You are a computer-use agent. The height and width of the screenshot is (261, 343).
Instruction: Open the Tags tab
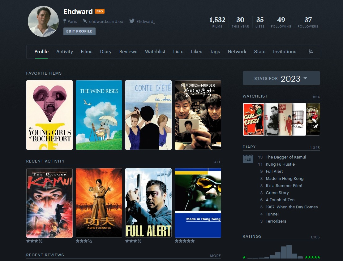pos(215,52)
